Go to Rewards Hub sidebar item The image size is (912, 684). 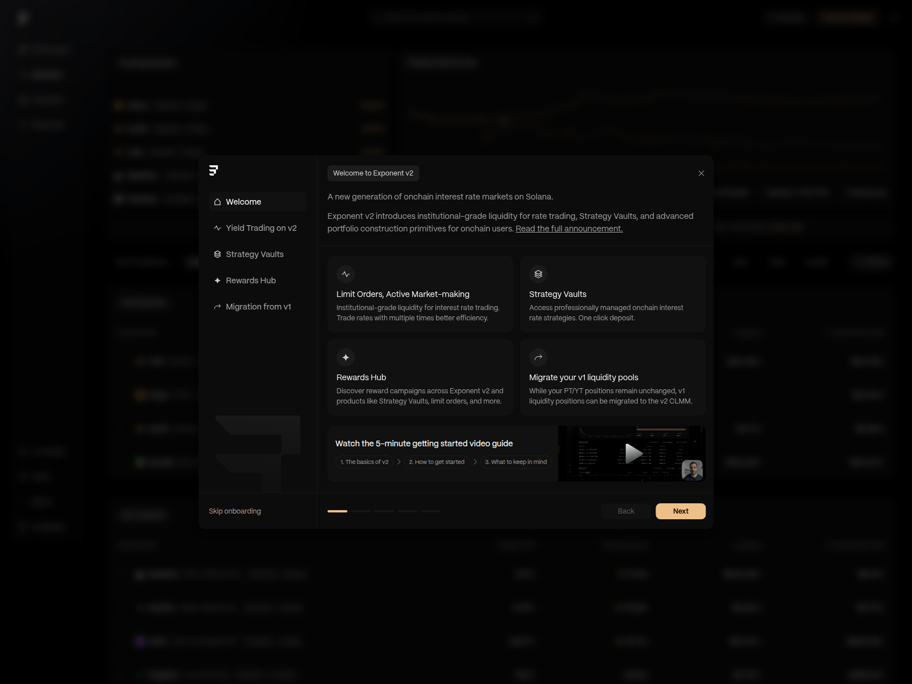point(258,280)
